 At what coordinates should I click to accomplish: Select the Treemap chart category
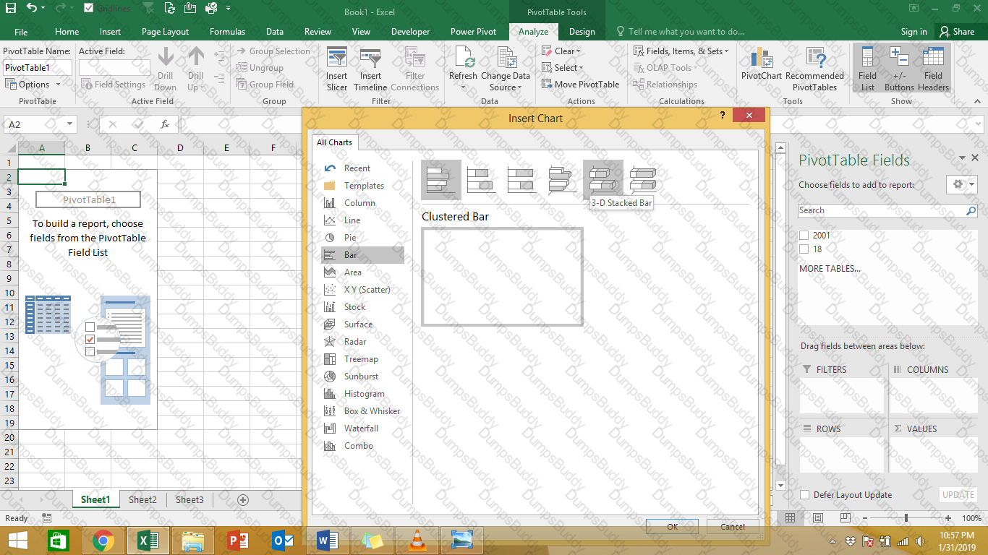tap(362, 359)
